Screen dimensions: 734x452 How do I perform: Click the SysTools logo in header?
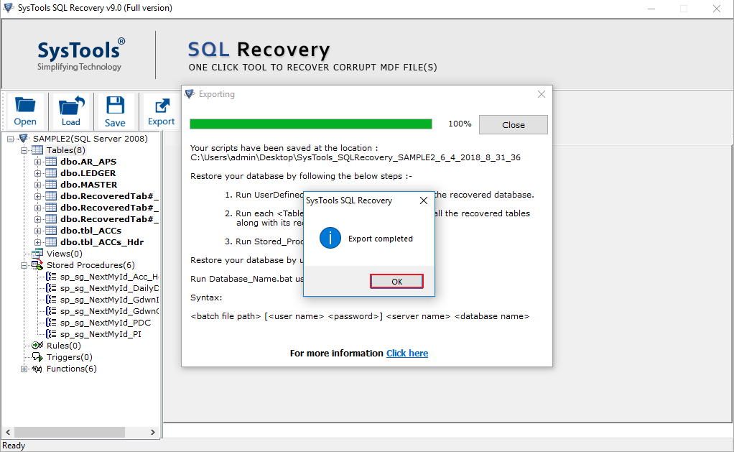tap(80, 55)
